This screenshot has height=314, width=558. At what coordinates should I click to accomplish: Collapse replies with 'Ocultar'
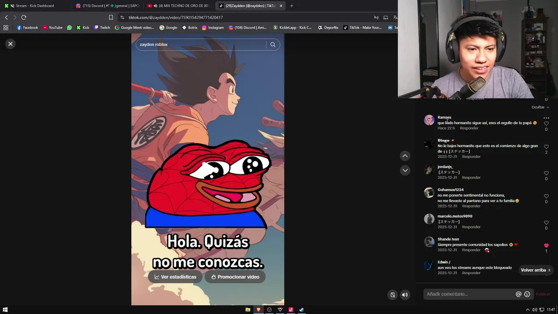pyautogui.click(x=540, y=107)
